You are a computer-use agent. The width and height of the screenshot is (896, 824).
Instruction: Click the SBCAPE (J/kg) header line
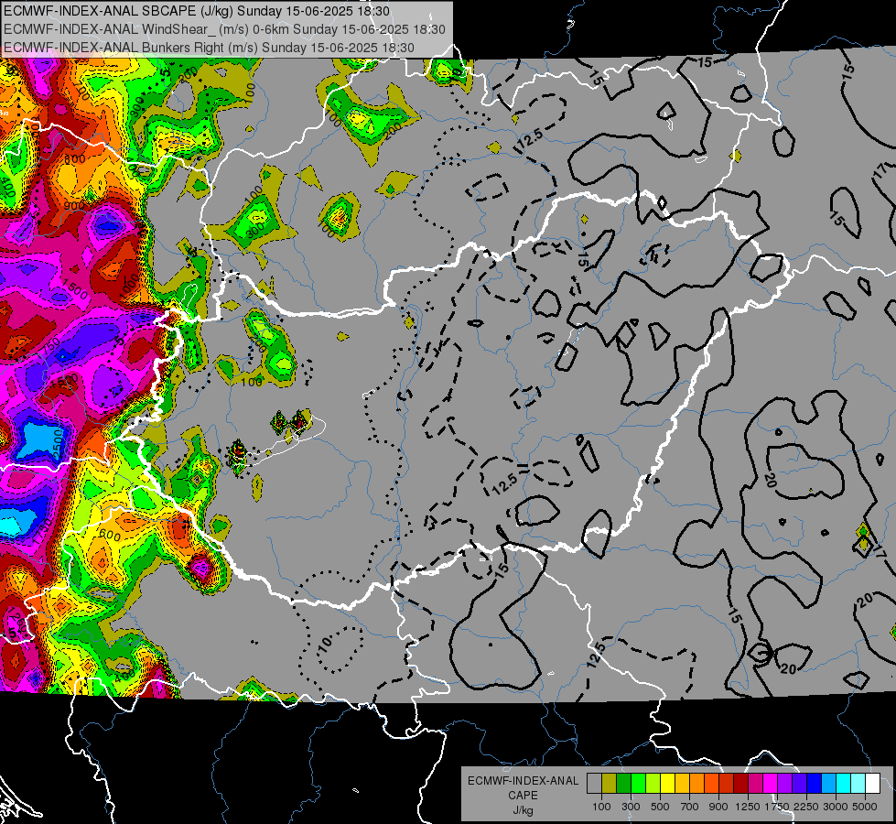pos(197,11)
